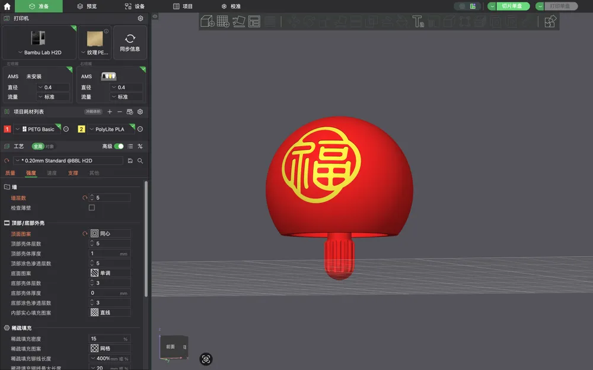
Task: Click the Auto orient toolbar icon
Action: click(x=238, y=21)
